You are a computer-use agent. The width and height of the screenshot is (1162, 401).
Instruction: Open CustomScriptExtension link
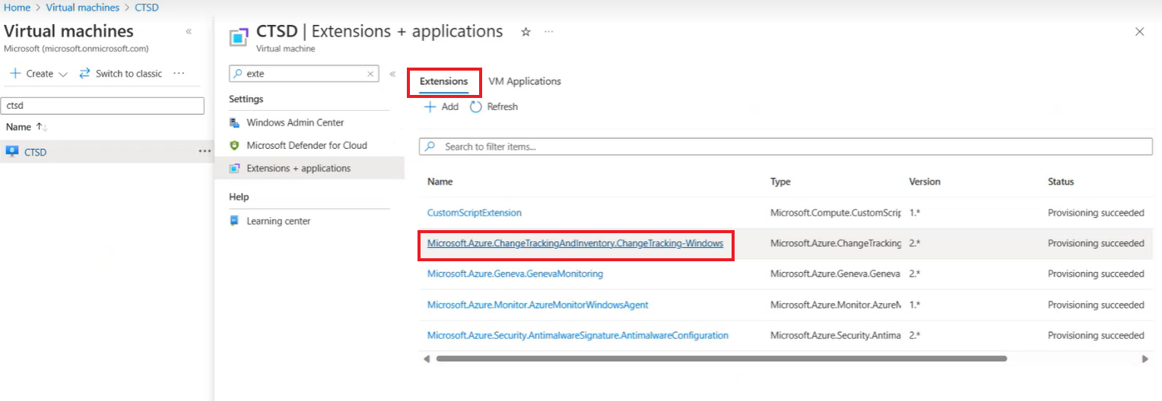(x=475, y=213)
